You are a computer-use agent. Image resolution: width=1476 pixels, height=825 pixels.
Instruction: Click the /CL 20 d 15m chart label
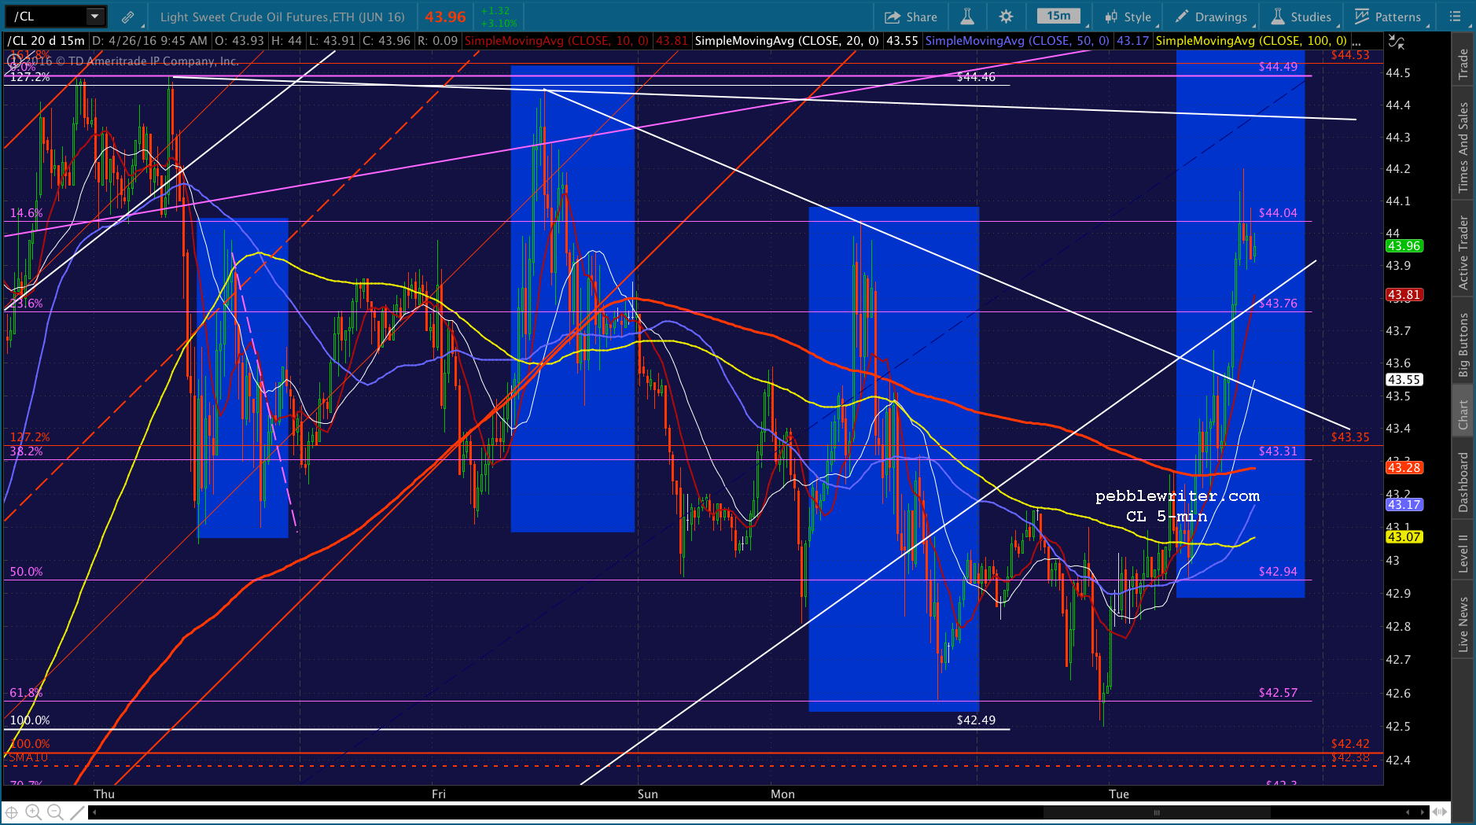(46, 41)
